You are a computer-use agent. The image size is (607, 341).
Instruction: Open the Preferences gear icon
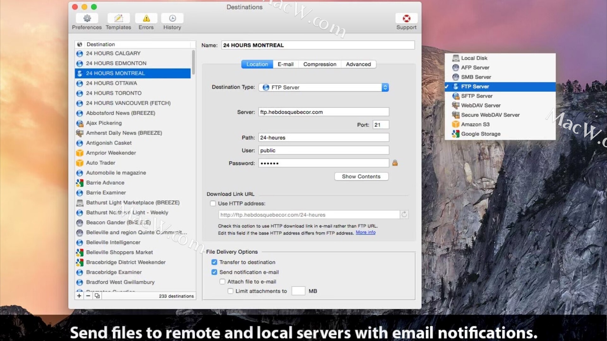[x=87, y=18]
